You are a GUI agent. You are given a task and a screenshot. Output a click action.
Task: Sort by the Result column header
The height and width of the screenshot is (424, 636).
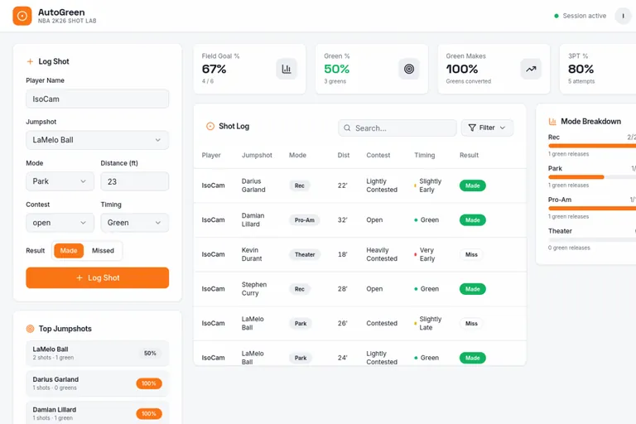pyautogui.click(x=469, y=155)
